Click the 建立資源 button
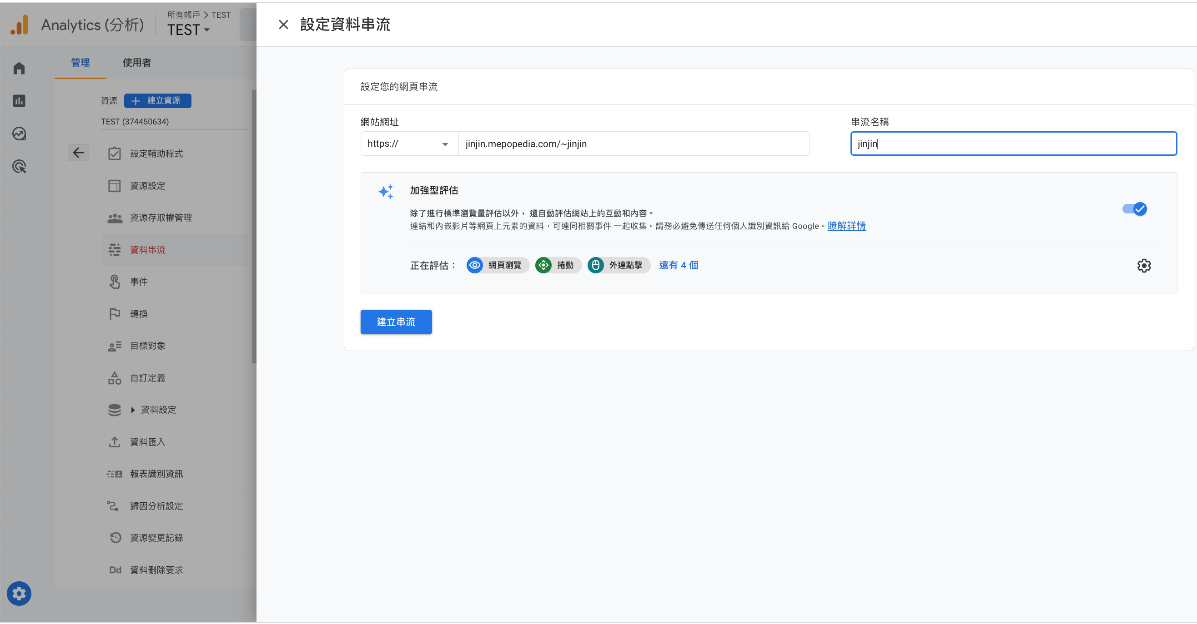 pos(157,101)
